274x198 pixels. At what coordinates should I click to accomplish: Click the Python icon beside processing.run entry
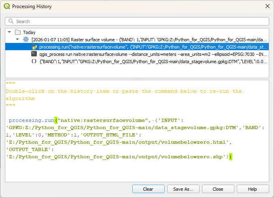pos(34,47)
